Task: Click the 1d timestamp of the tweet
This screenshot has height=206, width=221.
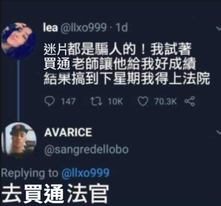Action: click(x=122, y=27)
